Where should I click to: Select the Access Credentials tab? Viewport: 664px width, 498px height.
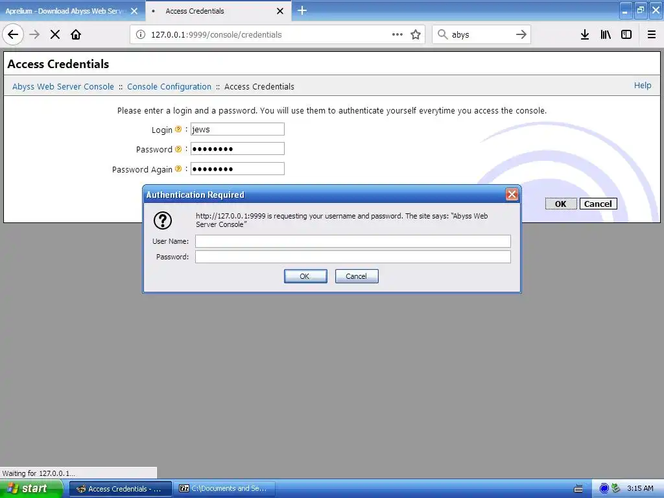(219, 10)
